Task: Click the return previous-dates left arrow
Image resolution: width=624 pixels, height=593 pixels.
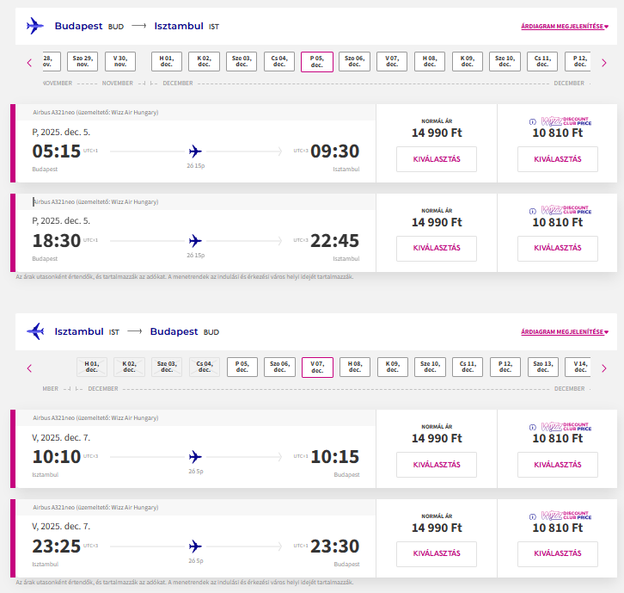Action: pos(29,368)
